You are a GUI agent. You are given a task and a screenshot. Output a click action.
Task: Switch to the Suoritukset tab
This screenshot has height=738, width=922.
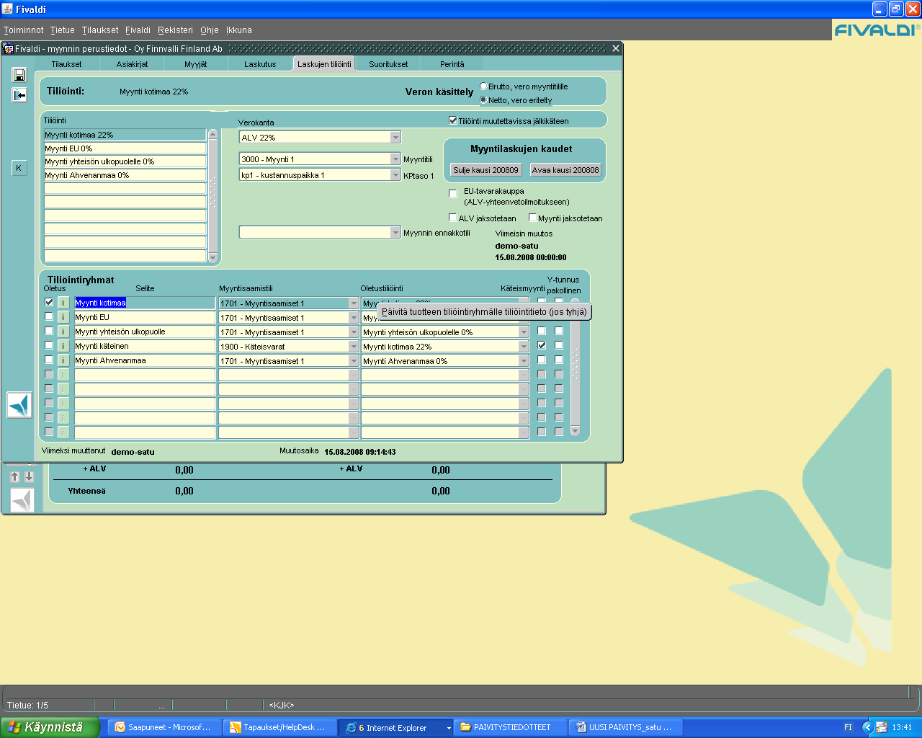(388, 64)
